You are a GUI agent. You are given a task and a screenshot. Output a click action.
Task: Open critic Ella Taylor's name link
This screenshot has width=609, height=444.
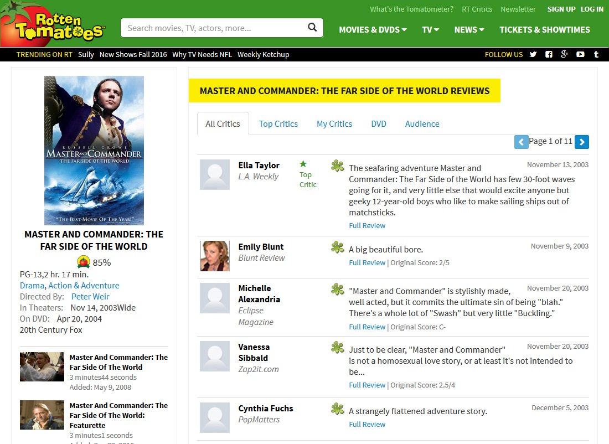coord(259,166)
